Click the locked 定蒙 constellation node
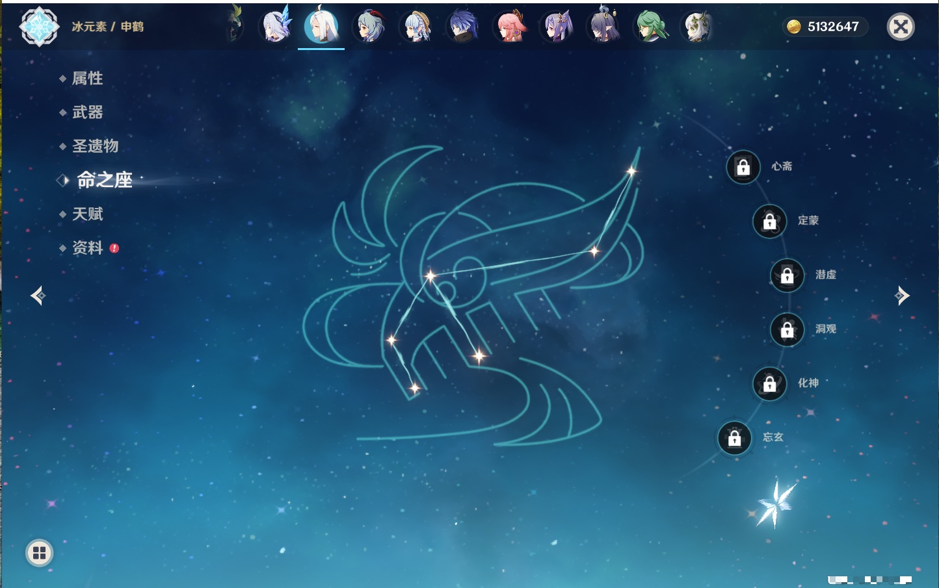939x588 pixels. pyautogui.click(x=769, y=222)
